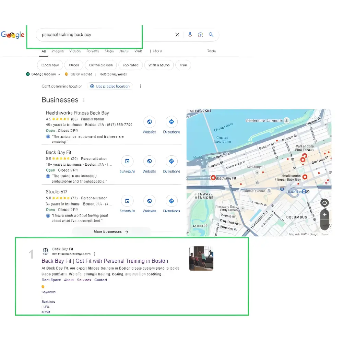
Task: Open the More search categories menu
Action: coord(156,51)
